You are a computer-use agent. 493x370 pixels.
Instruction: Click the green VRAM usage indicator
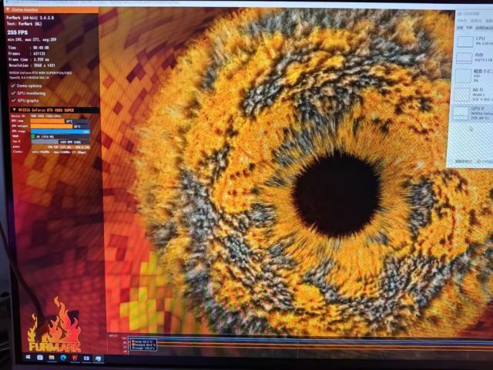[32, 136]
